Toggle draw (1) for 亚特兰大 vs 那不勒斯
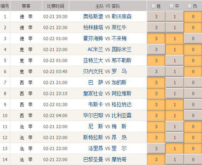This screenshot has width=202, height=165. click(x=175, y=61)
